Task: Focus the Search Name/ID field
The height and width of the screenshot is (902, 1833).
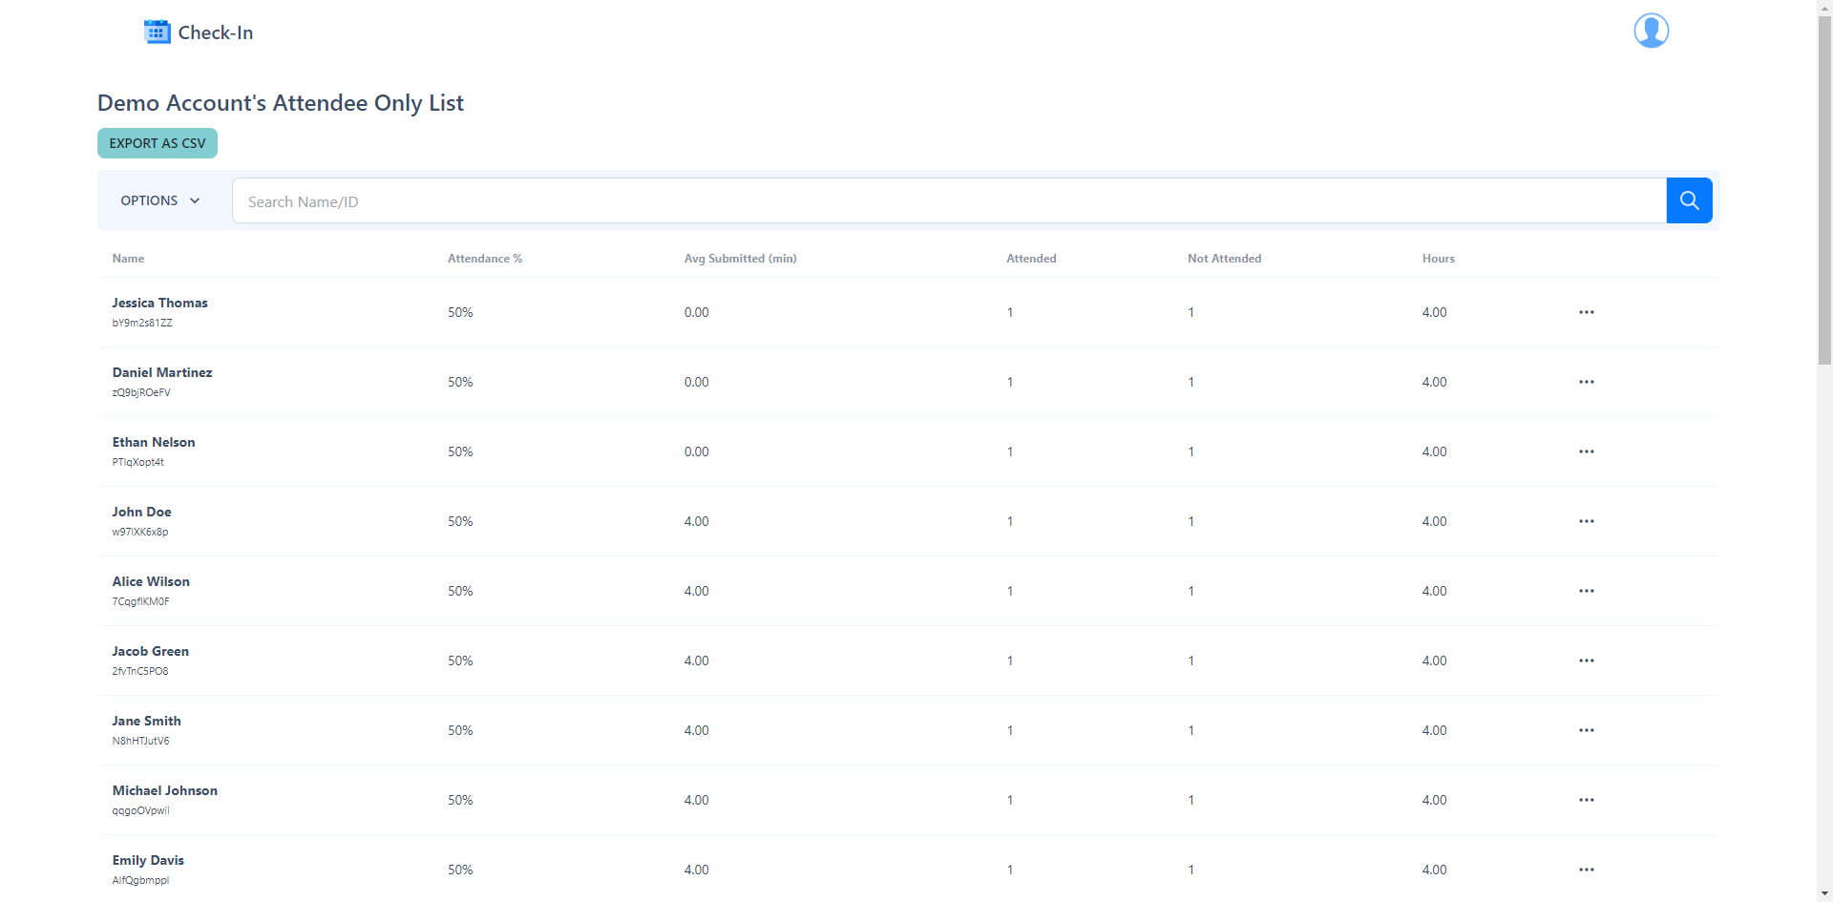Action: [949, 200]
